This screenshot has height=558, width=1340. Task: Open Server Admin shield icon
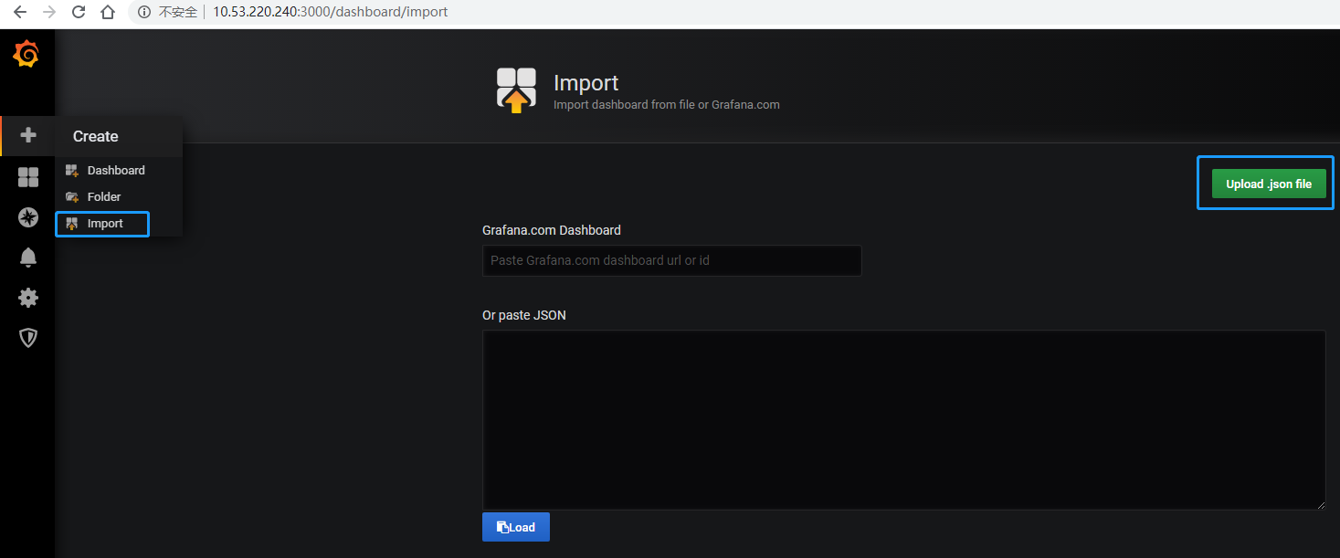pos(28,338)
